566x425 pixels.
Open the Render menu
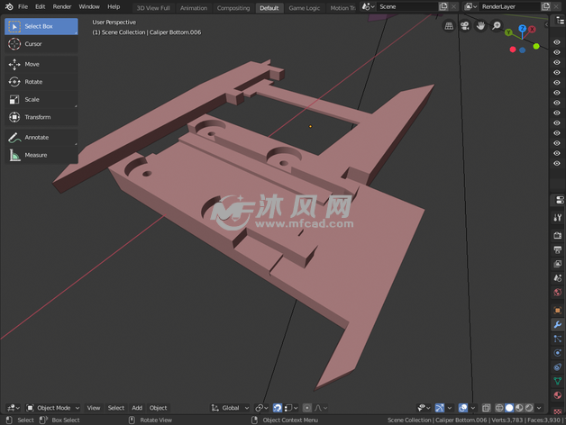[x=62, y=6]
